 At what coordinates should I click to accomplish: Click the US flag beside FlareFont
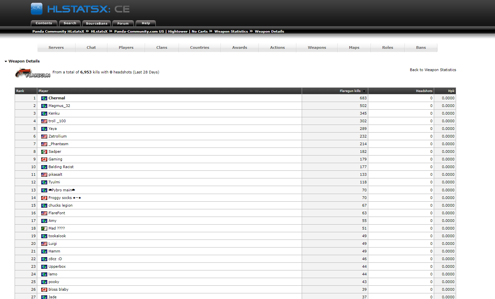click(x=44, y=213)
